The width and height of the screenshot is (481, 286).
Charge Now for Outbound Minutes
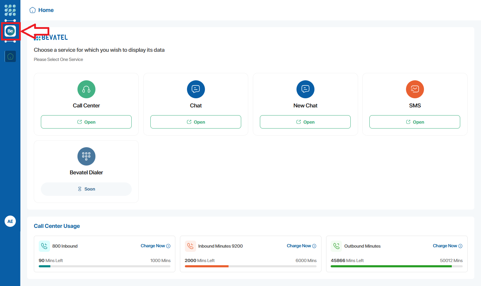point(448,246)
